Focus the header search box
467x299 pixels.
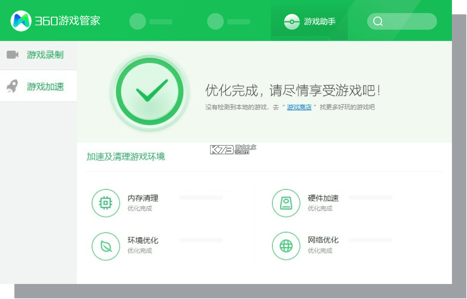(x=402, y=21)
